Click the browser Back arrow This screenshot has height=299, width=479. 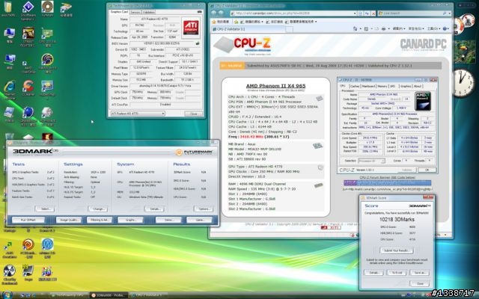click(214, 13)
